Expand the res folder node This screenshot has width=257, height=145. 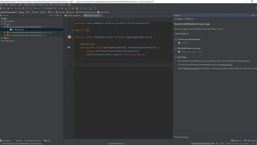pyautogui.click(x=2, y=38)
